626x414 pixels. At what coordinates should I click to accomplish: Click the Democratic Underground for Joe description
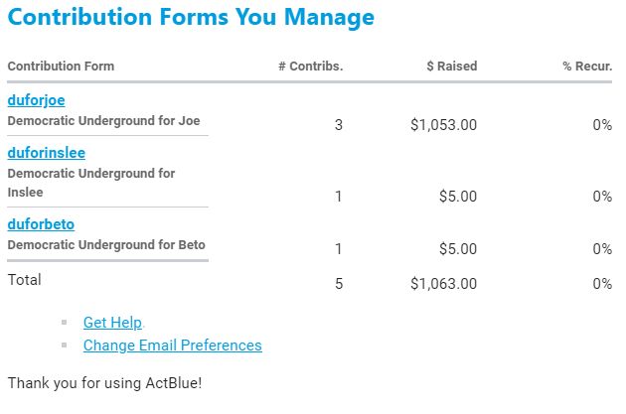103,121
